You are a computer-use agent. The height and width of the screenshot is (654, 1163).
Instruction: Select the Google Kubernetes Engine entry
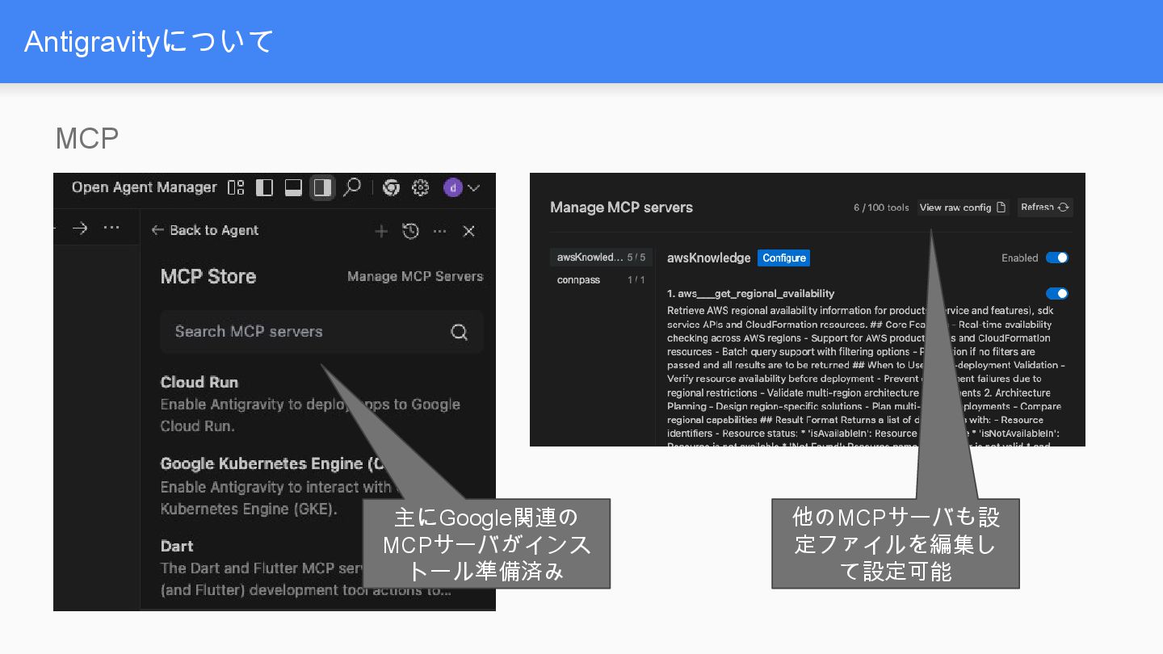tap(321, 486)
